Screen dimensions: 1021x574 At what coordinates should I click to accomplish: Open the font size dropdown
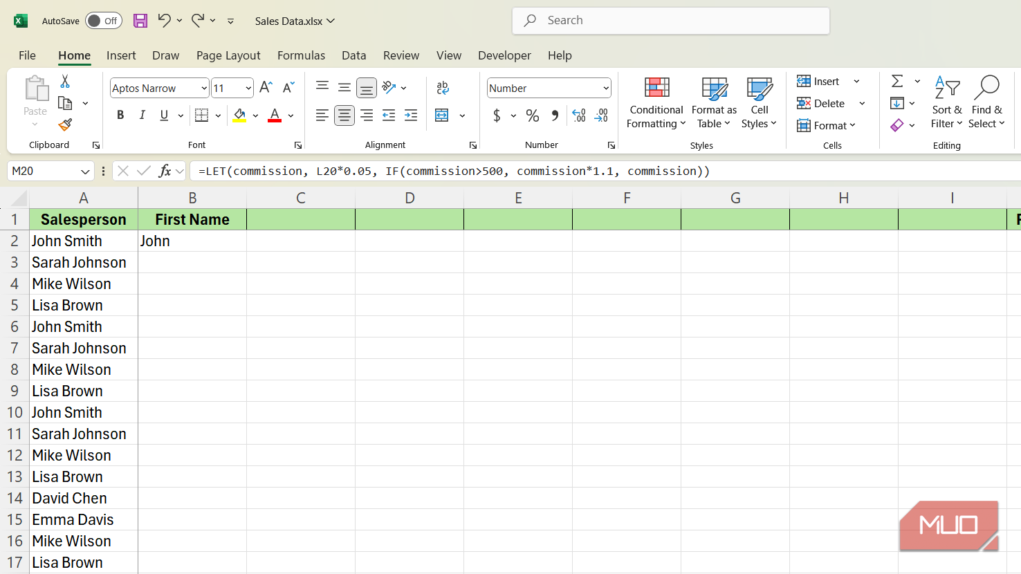pyautogui.click(x=248, y=88)
